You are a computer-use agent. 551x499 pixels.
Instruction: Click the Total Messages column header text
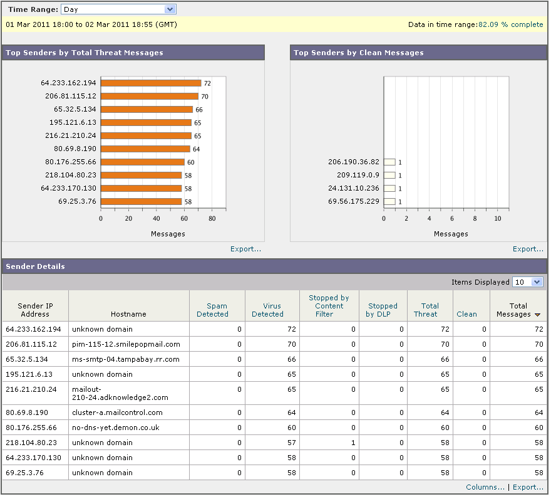514,310
